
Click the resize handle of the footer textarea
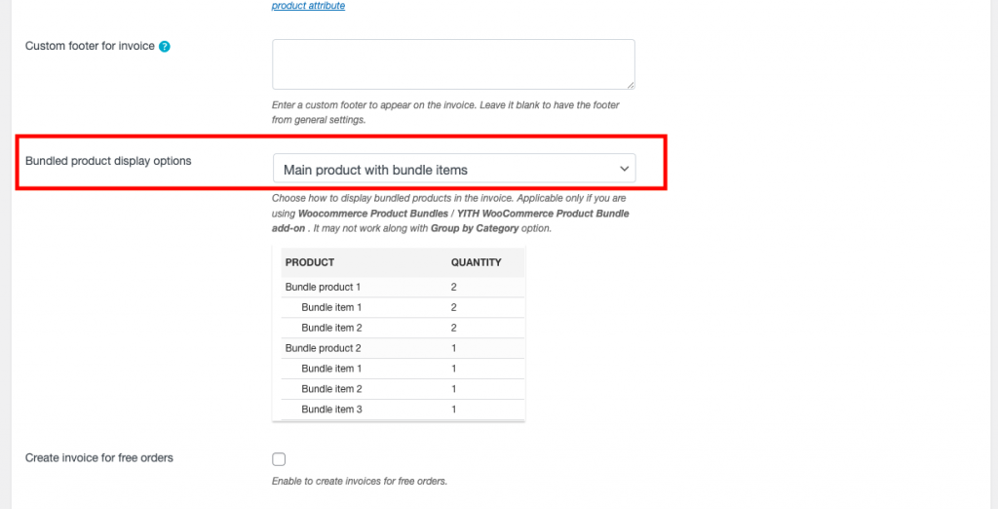[631, 85]
